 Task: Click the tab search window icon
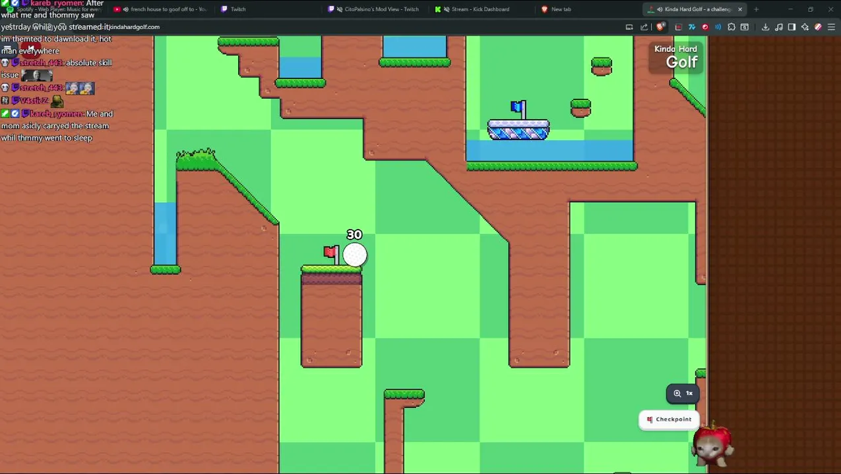(x=745, y=27)
